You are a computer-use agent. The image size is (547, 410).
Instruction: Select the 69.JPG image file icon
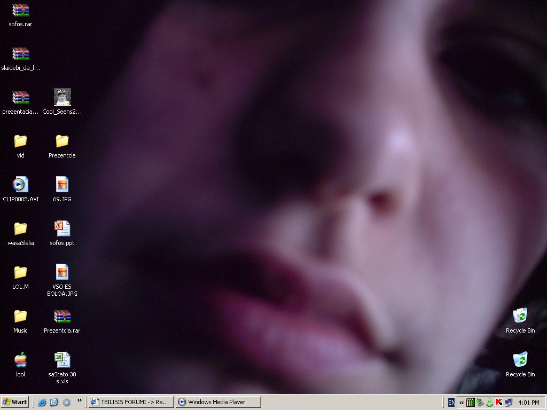click(x=62, y=184)
